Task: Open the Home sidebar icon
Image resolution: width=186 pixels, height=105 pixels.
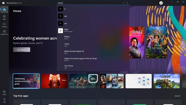Action: (4, 10)
